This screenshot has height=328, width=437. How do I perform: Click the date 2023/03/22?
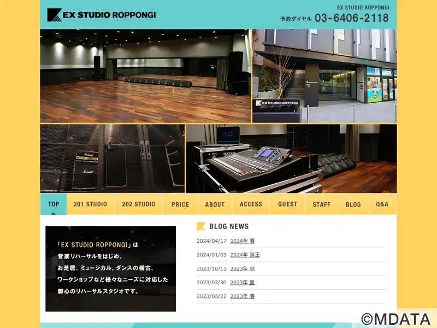211,296
